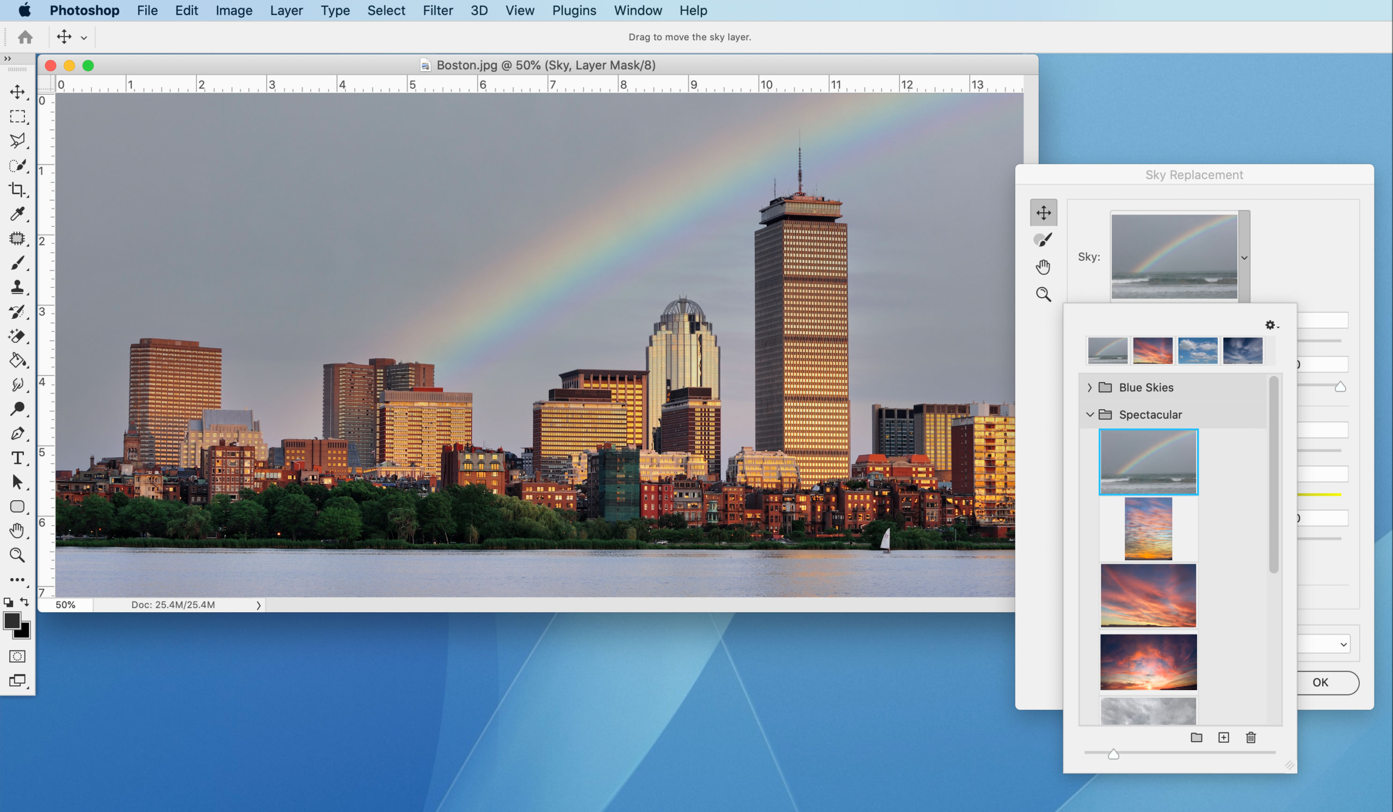Viewport: 1393px width, 812px height.
Task: Select the Eyedropper tool
Action: pyautogui.click(x=17, y=214)
